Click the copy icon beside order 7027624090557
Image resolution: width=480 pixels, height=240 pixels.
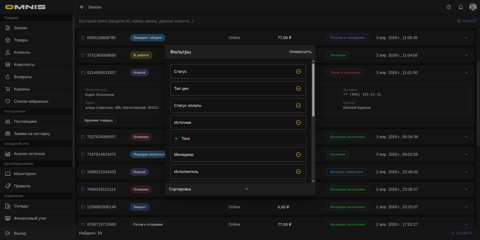(x=83, y=137)
